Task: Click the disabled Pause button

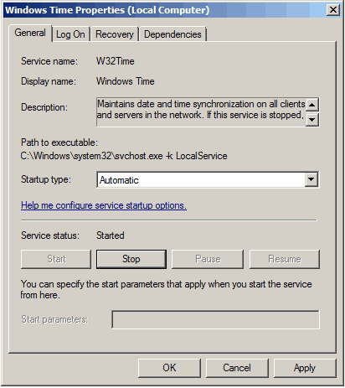Action: coord(208,259)
